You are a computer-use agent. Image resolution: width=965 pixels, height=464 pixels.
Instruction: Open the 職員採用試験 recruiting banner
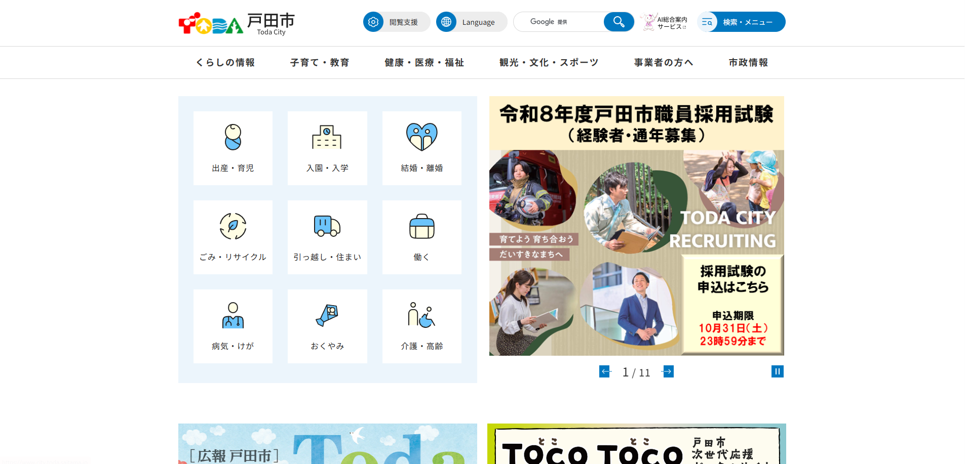pyautogui.click(x=637, y=226)
